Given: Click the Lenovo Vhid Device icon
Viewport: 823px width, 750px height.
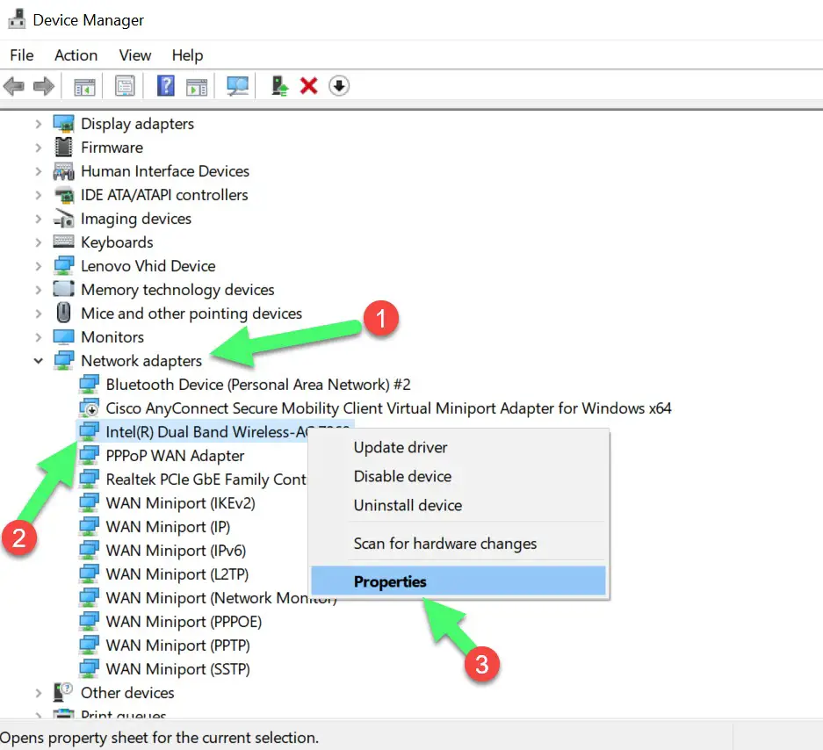Looking at the screenshot, I should (64, 265).
